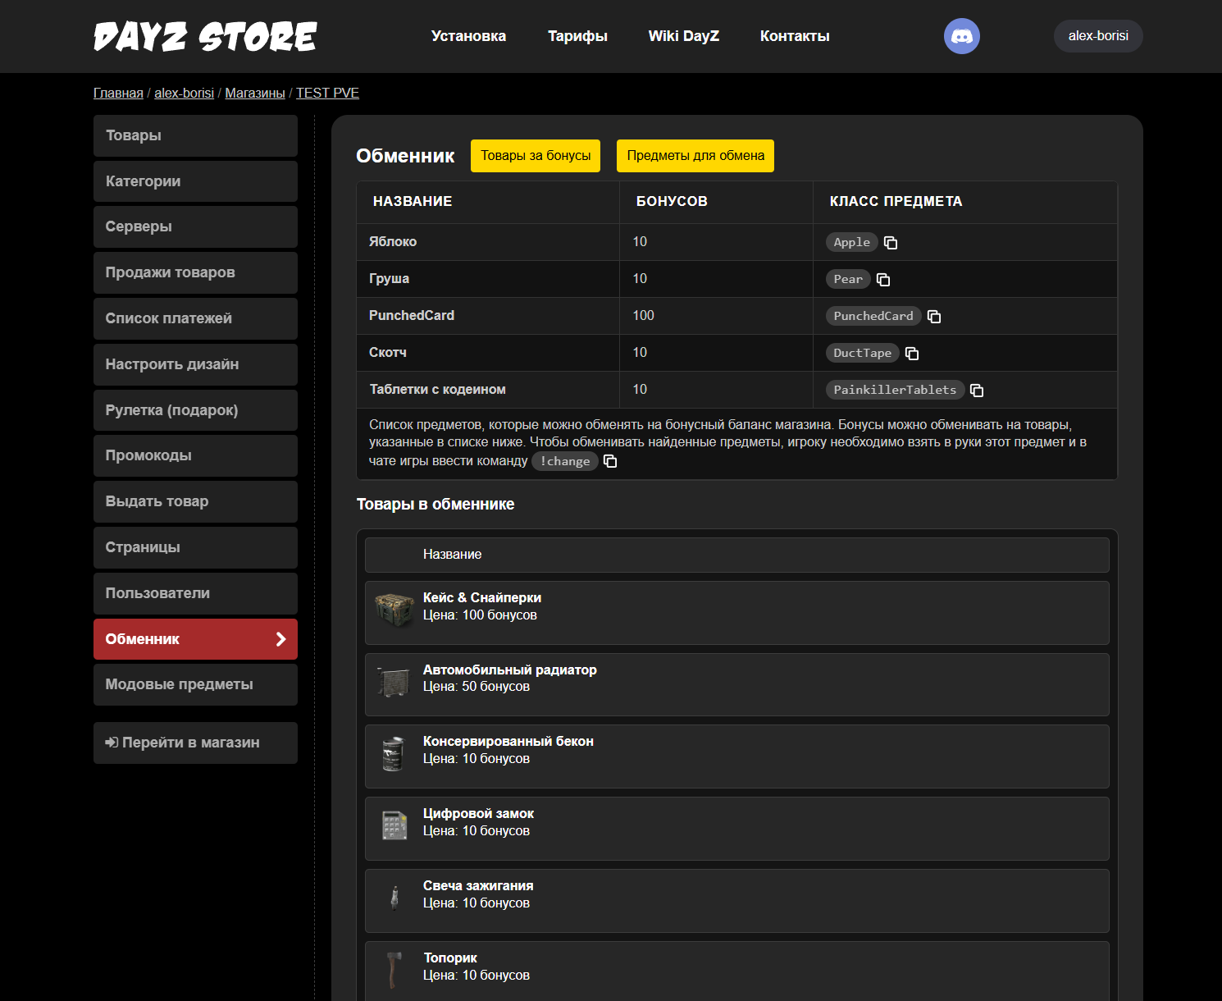This screenshot has height=1001, width=1222.
Task: Copy the DuctTape class name
Action: (912, 354)
